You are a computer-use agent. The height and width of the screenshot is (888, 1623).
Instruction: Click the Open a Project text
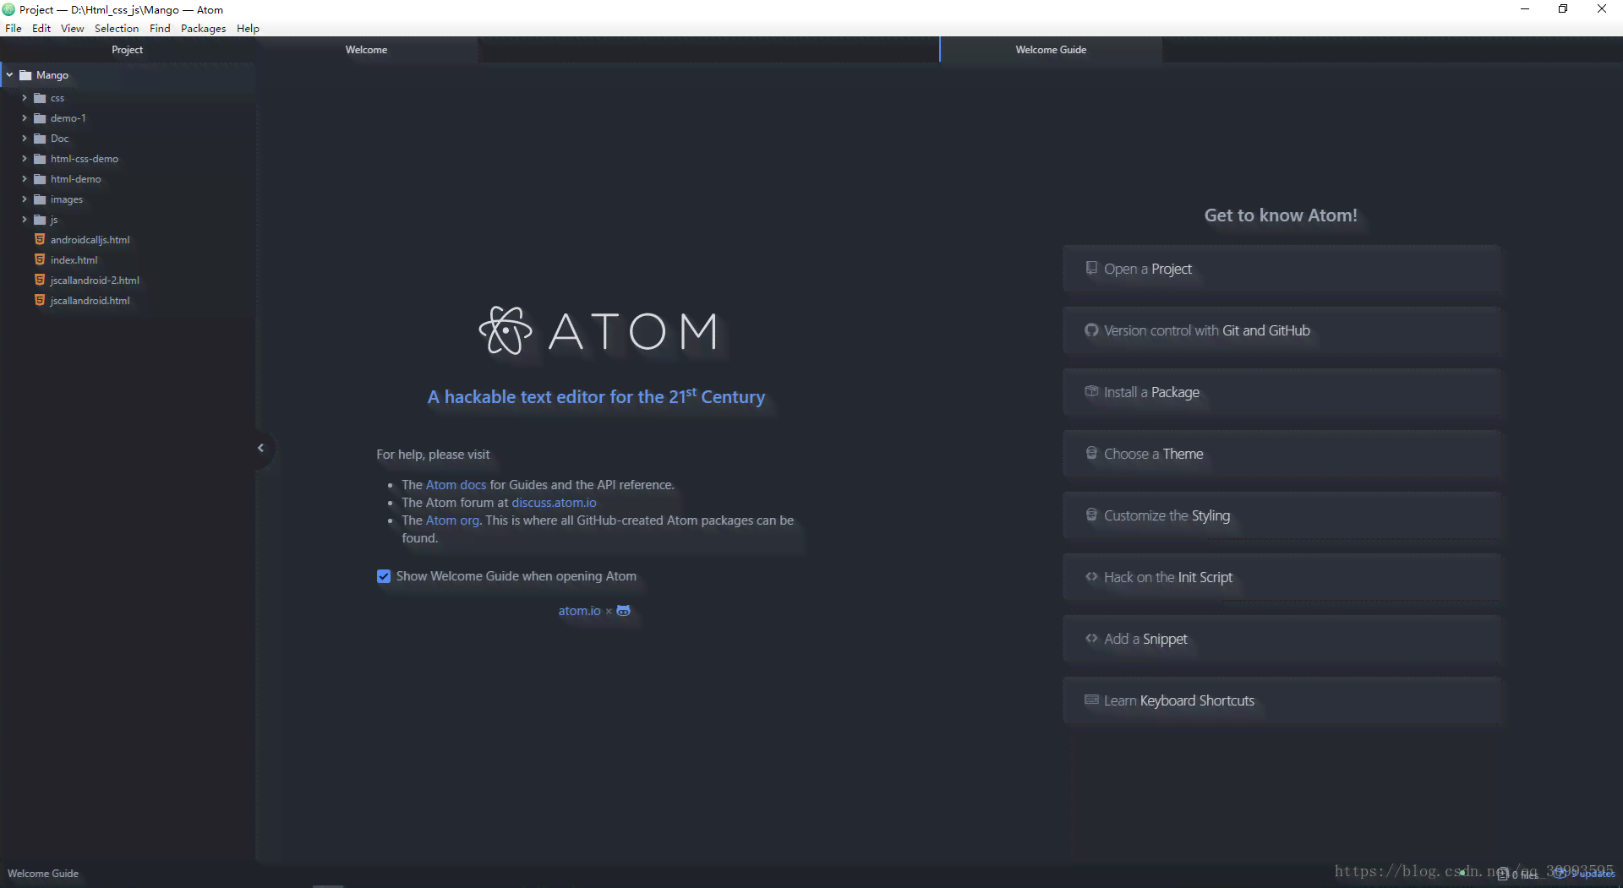tap(1147, 269)
